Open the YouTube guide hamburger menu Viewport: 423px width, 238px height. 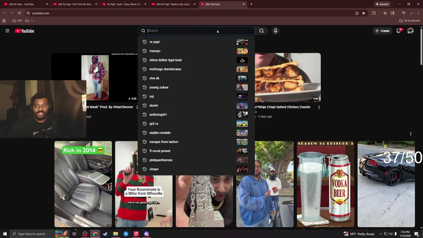tap(7, 31)
